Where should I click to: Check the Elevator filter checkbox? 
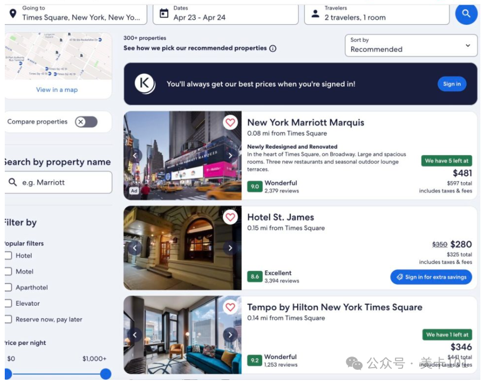tap(8, 304)
